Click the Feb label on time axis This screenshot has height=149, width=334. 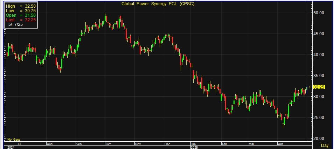point(225,144)
